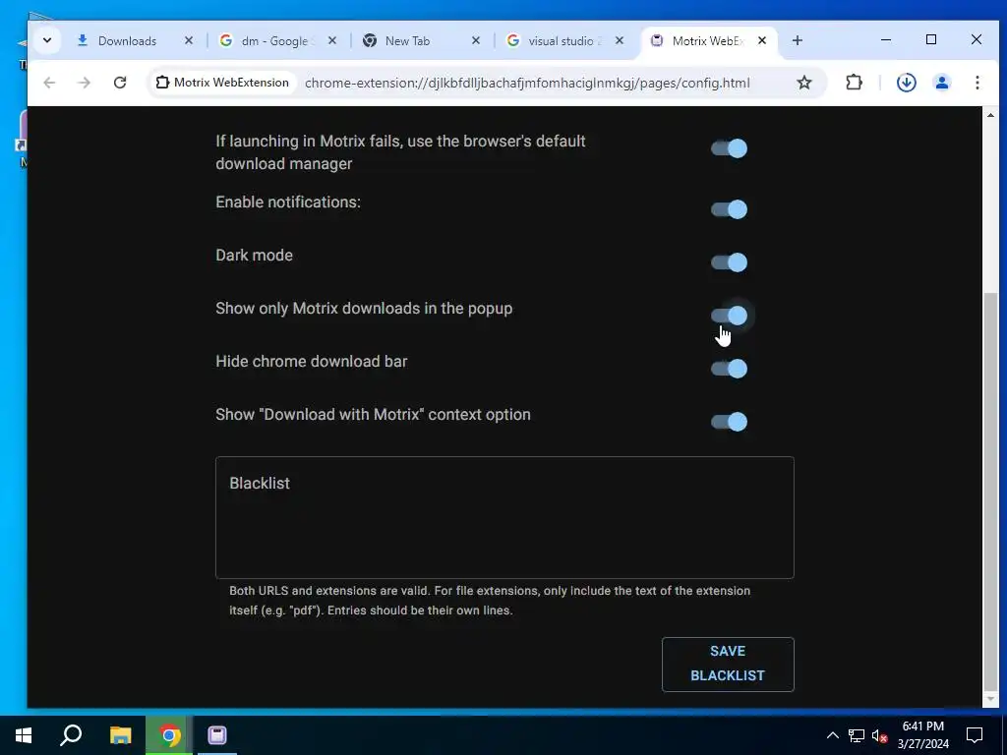
Task: Open the network status tray icon
Action: 857,735
